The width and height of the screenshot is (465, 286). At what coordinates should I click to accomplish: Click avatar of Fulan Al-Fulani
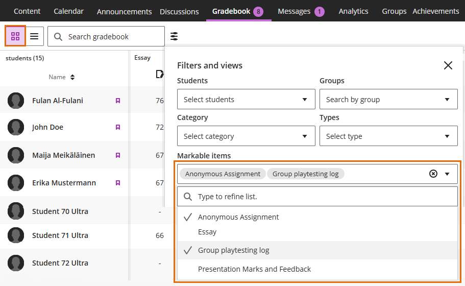click(16, 101)
